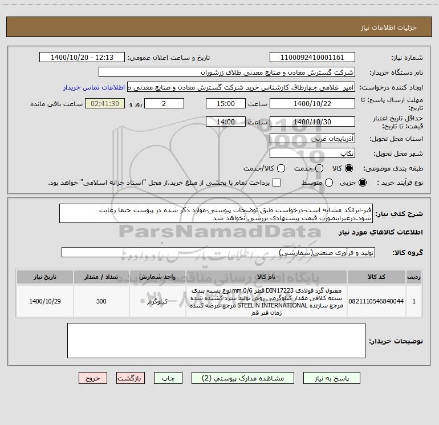Viewport: 439px width, 425px height.
Task: Click the تعداد / مقدار column header
Action: [x=101, y=277]
